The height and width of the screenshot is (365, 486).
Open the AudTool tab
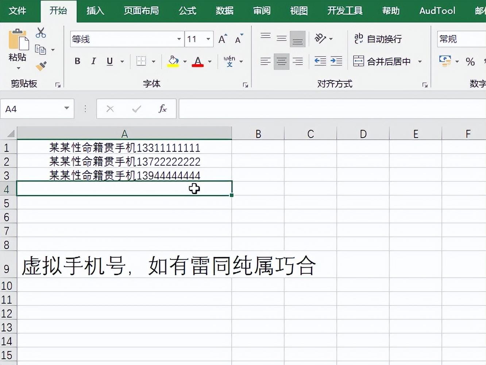(437, 11)
